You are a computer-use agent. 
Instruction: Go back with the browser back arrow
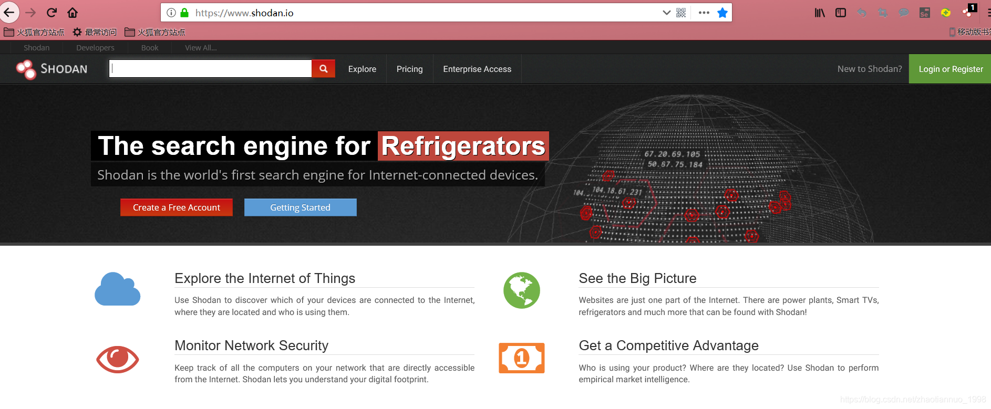coord(9,12)
